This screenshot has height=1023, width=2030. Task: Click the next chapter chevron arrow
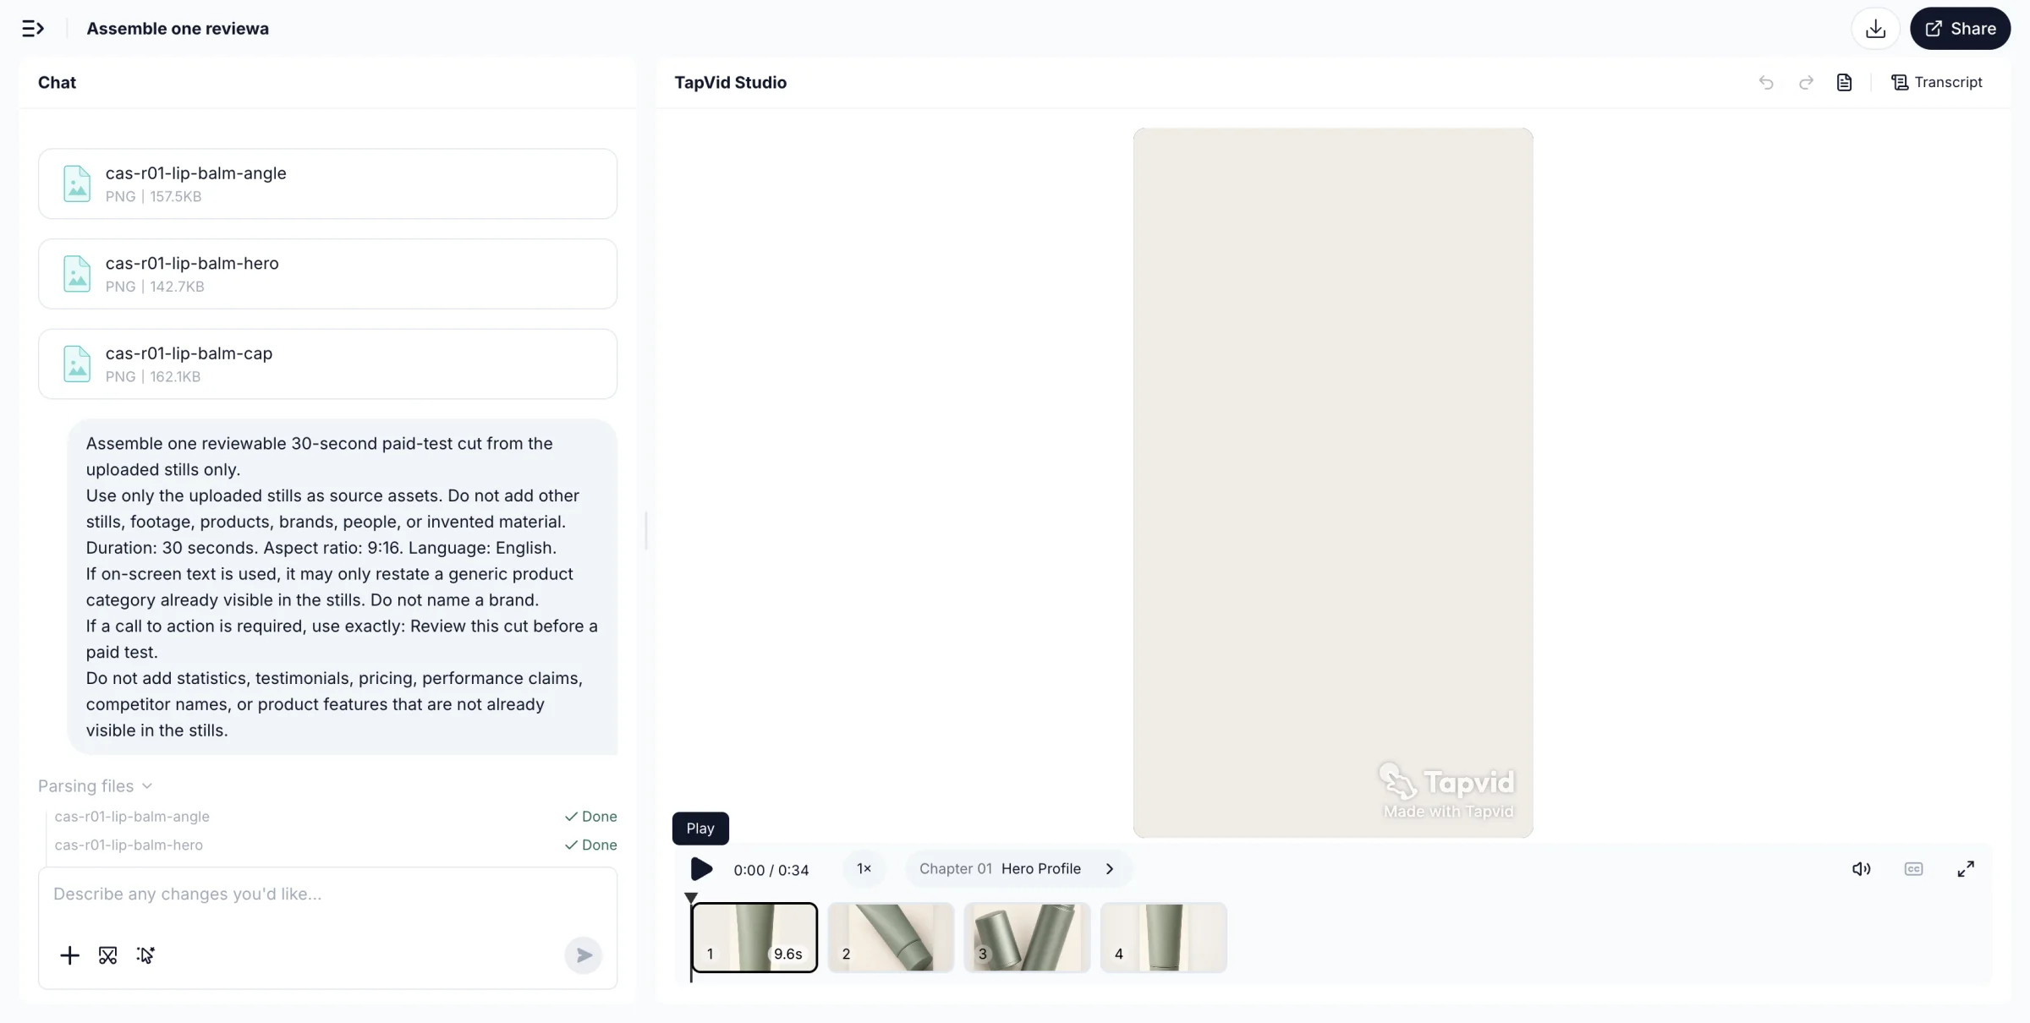pos(1110,869)
